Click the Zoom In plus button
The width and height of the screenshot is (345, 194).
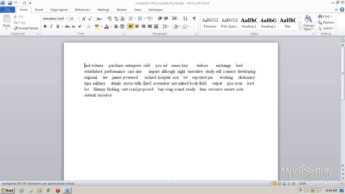pyautogui.click(x=342, y=183)
